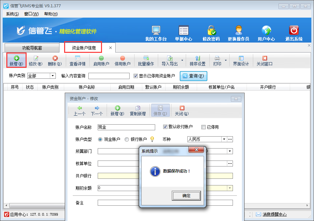314x221 pixels.
Task: Uncheck the 默认收付账户 checkbox
Action: coord(165,127)
